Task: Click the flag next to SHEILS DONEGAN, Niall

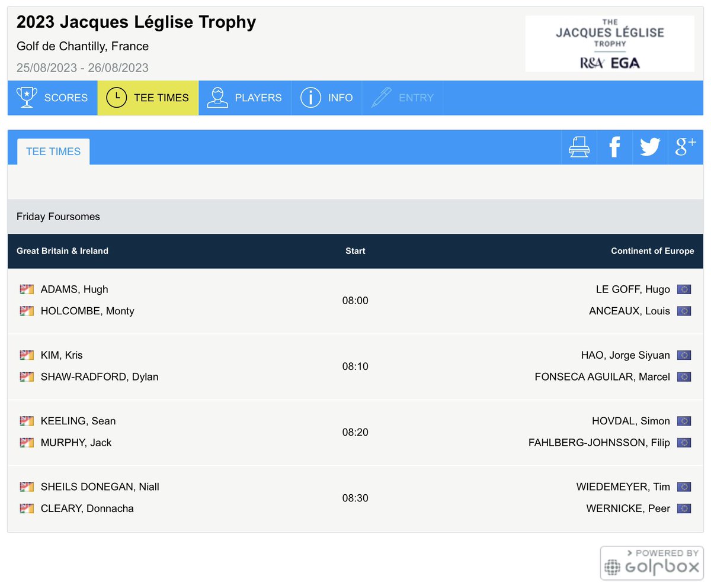Action: [x=27, y=487]
